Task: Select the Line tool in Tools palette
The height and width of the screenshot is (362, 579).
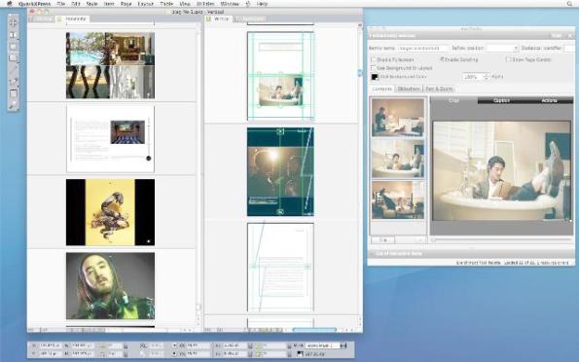Action: pyautogui.click(x=14, y=69)
